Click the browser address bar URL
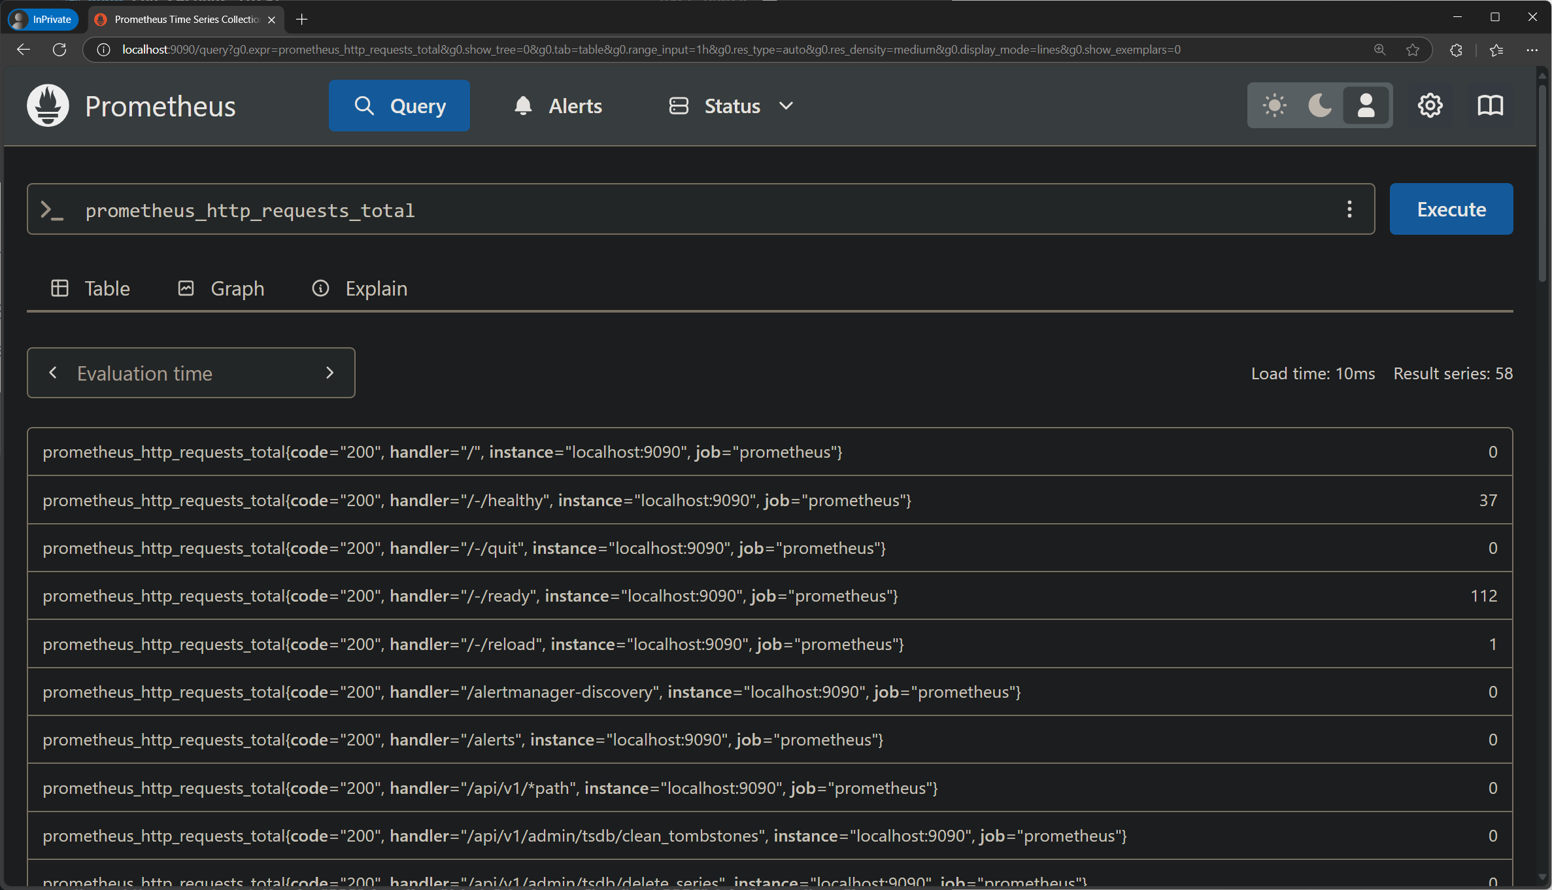1552x890 pixels. point(651,50)
